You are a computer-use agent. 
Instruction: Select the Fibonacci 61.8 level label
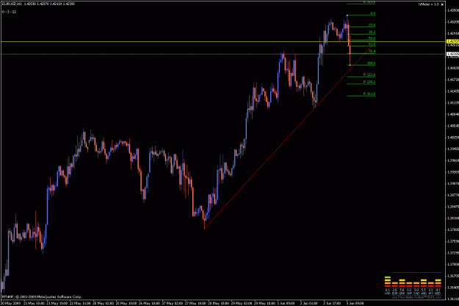[x=372, y=44]
